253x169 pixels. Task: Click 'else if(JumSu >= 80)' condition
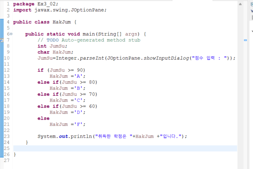point(67,82)
